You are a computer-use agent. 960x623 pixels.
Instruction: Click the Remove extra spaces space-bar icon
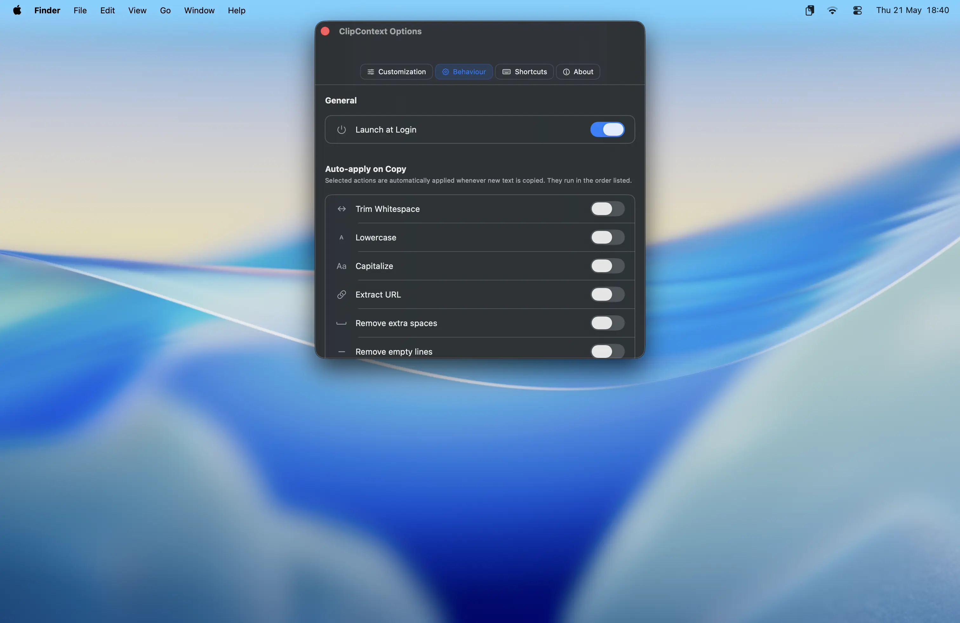(341, 323)
